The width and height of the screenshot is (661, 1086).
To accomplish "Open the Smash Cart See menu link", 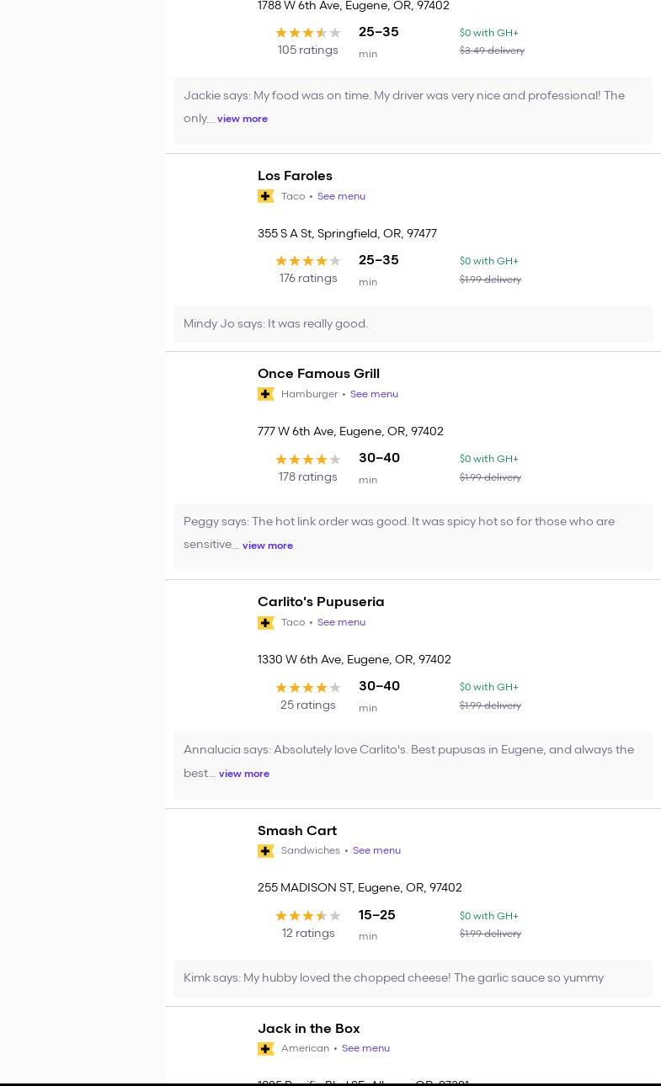I will pos(376,850).
